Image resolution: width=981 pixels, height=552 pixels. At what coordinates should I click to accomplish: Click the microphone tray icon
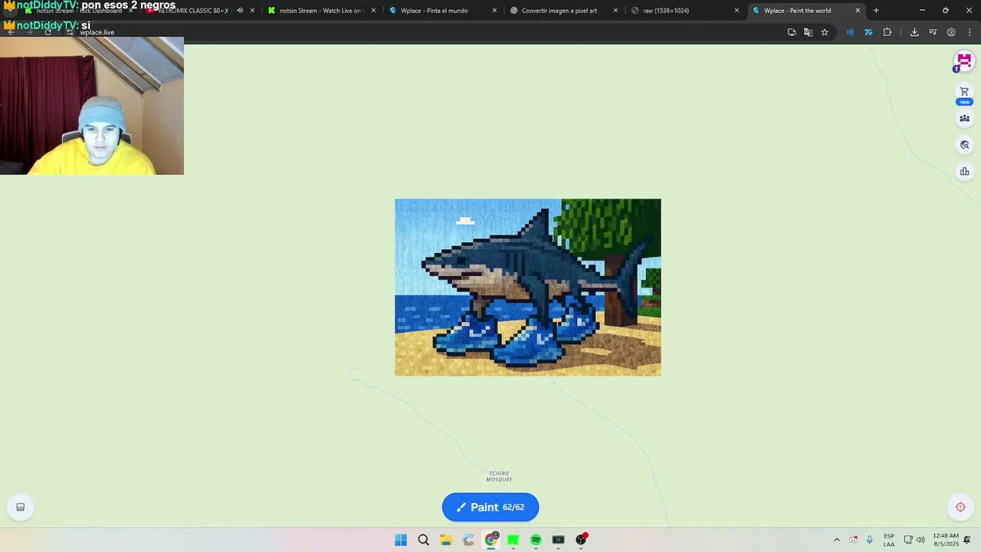tap(869, 540)
